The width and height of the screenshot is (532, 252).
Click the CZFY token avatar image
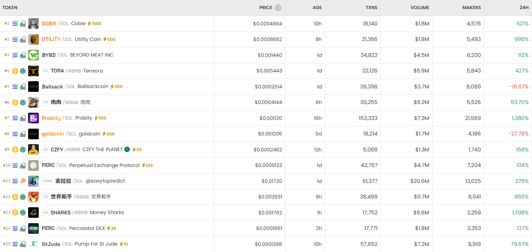pos(33,150)
